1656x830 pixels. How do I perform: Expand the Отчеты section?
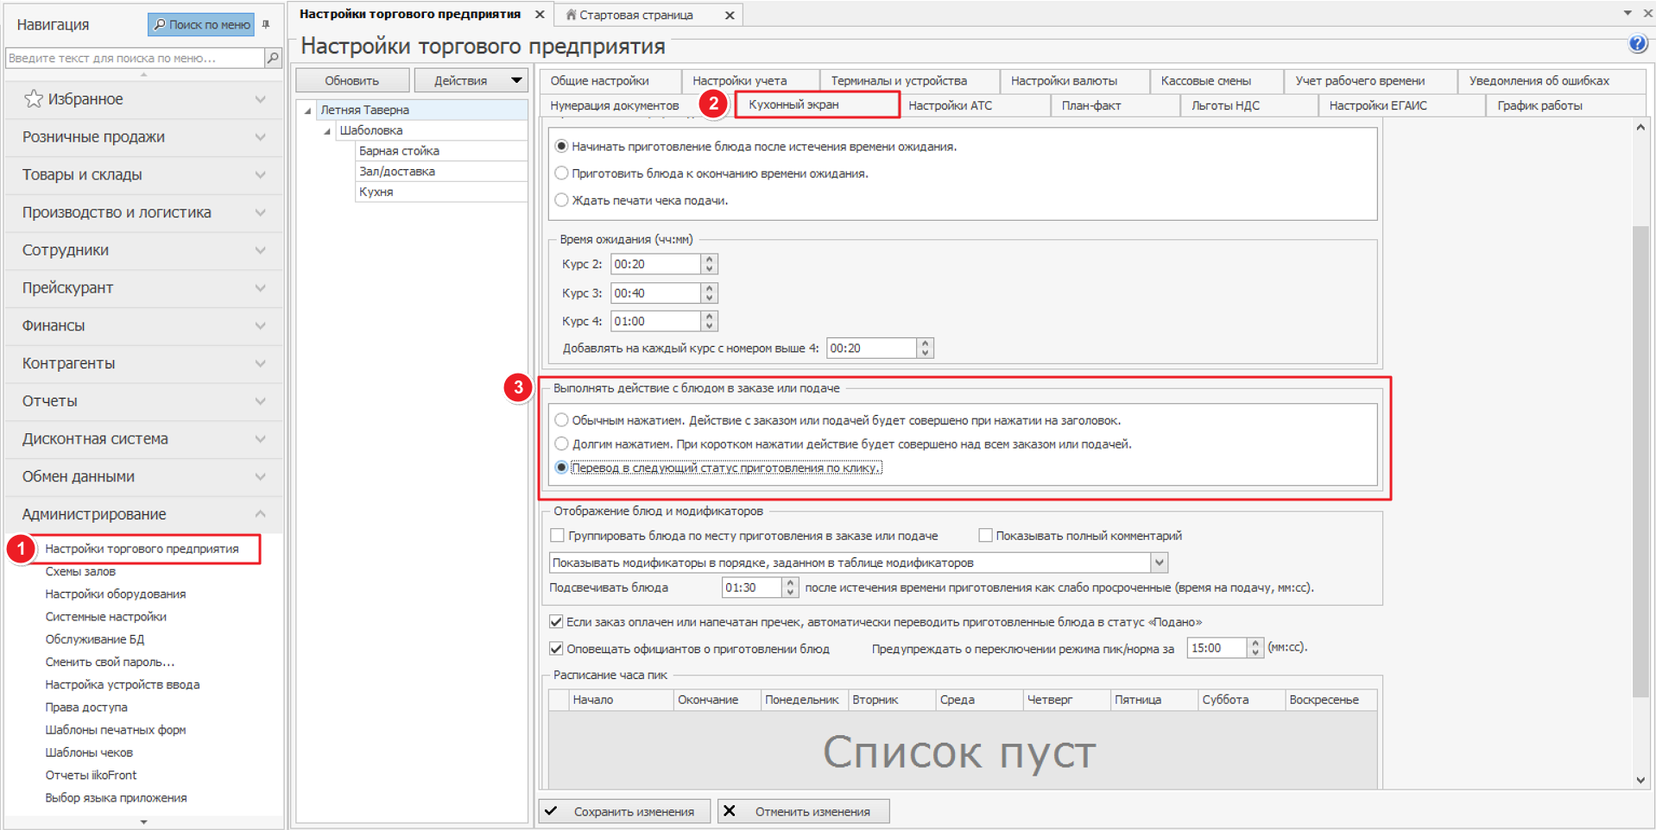pyautogui.click(x=143, y=401)
